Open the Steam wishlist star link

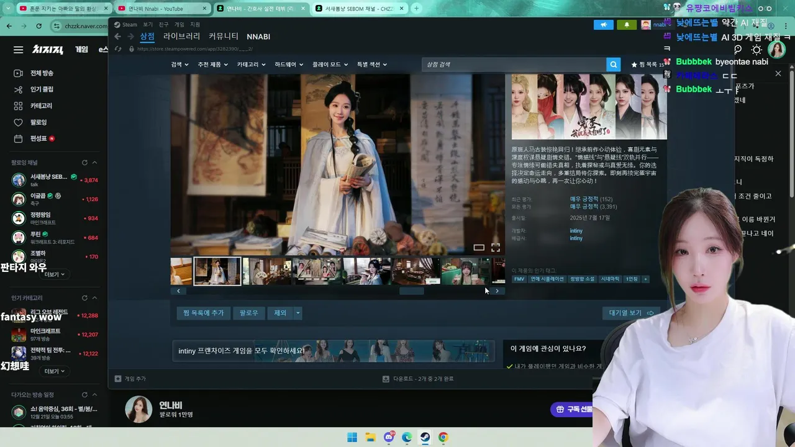[647, 65]
